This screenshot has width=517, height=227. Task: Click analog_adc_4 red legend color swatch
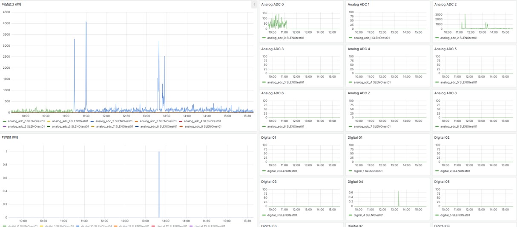point(181,121)
